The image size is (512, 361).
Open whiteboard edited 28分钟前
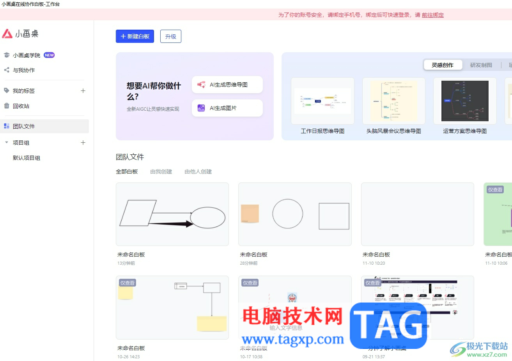click(x=295, y=214)
